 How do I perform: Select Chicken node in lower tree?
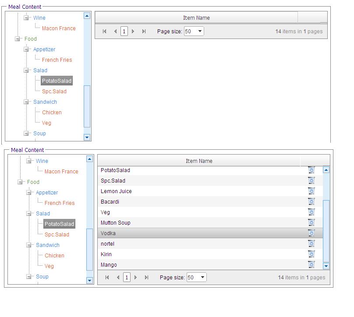pos(54,256)
